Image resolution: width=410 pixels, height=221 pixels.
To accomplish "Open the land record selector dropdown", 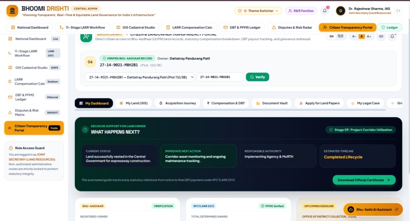I will click(x=139, y=77).
